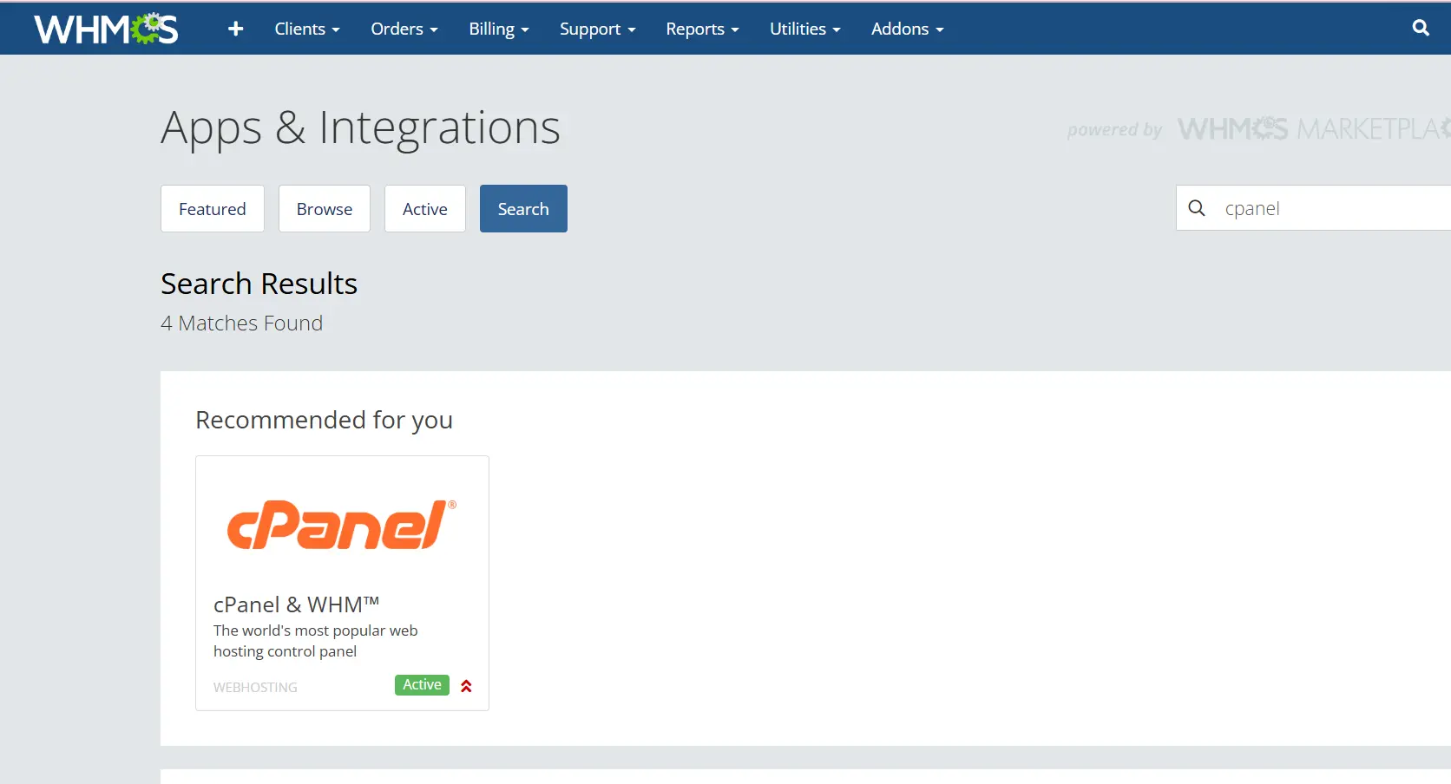Image resolution: width=1451 pixels, height=784 pixels.
Task: Select the Browse tab
Action: click(x=325, y=209)
